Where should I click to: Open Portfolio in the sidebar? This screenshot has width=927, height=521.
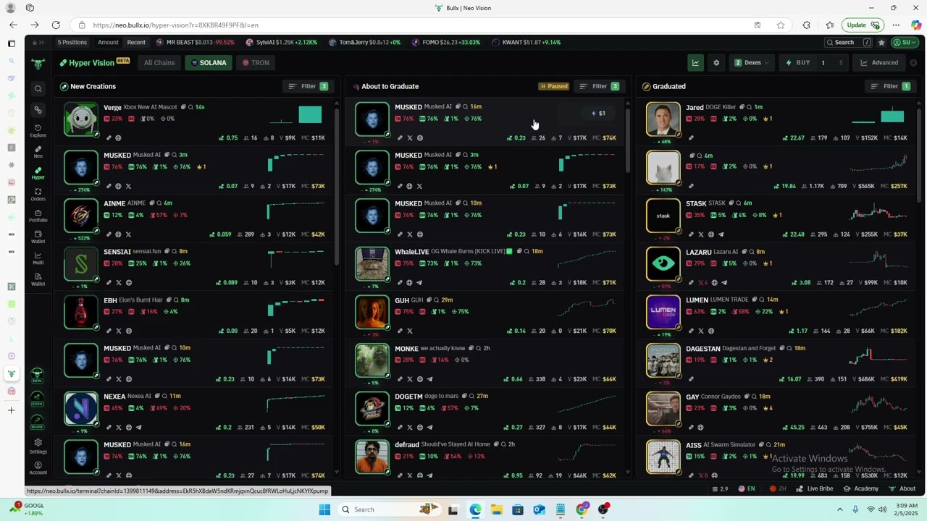(38, 216)
